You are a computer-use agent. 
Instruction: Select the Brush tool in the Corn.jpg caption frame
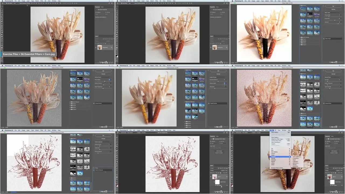pyautogui.click(x=2, y=23)
